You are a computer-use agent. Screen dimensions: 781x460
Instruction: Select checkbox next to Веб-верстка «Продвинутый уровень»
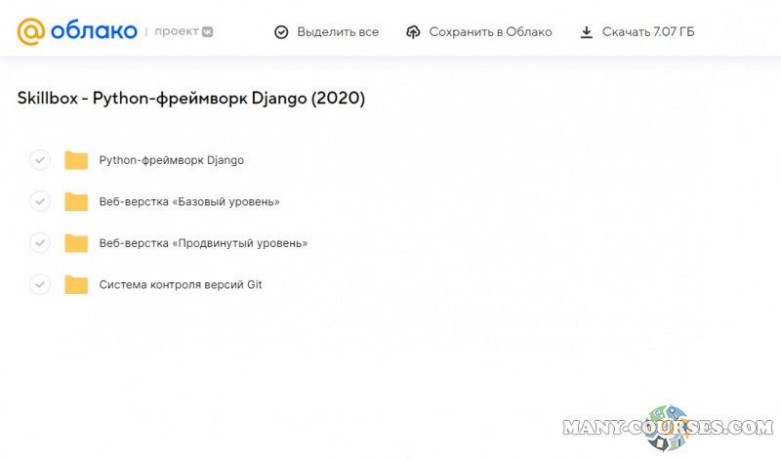coord(40,243)
